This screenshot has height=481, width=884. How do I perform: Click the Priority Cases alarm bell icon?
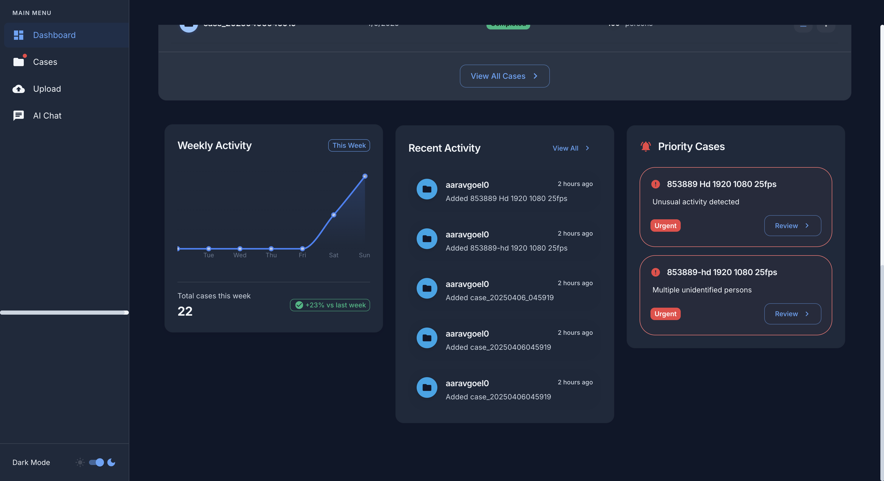coord(646,146)
